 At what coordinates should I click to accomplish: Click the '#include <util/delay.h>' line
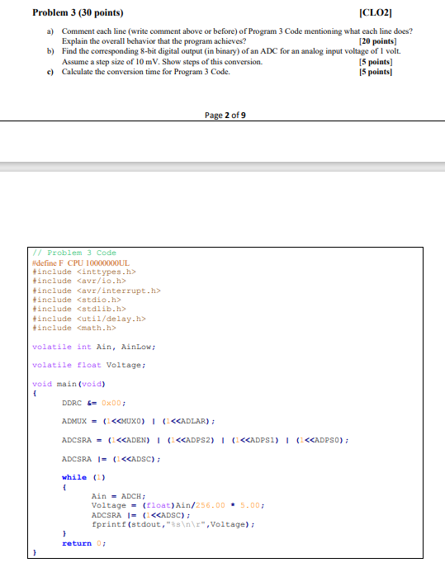click(x=89, y=319)
